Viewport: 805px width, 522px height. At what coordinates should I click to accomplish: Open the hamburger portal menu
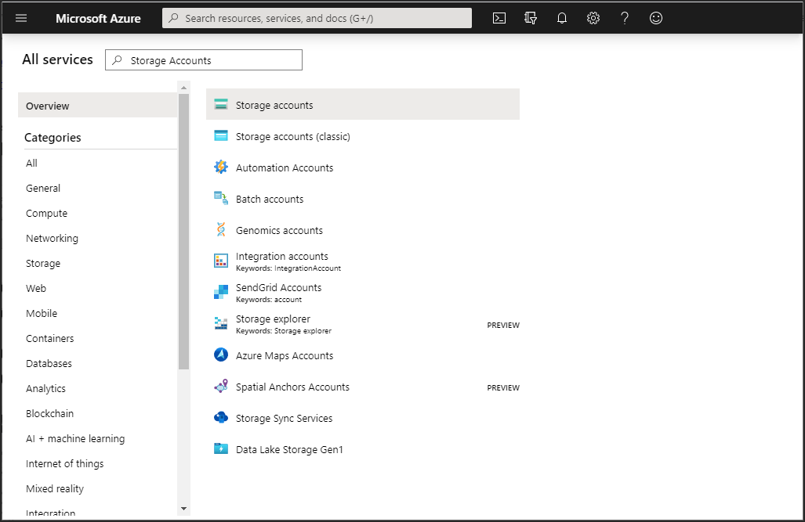[21, 19]
